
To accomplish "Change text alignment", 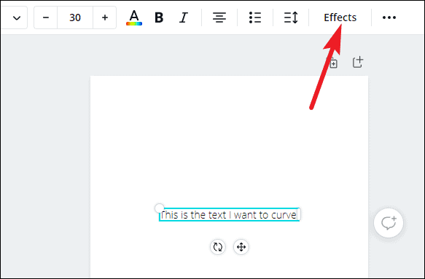I will pyautogui.click(x=219, y=17).
